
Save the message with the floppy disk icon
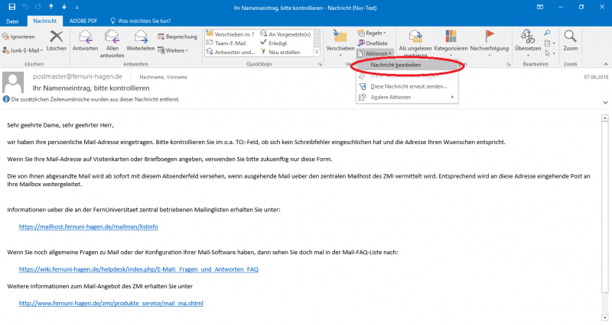click(11, 7)
